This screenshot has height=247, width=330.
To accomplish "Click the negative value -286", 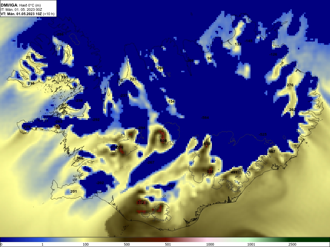I will click(x=60, y=34).
